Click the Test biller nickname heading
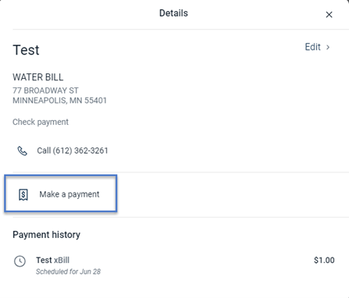The image size is (349, 298). 26,50
